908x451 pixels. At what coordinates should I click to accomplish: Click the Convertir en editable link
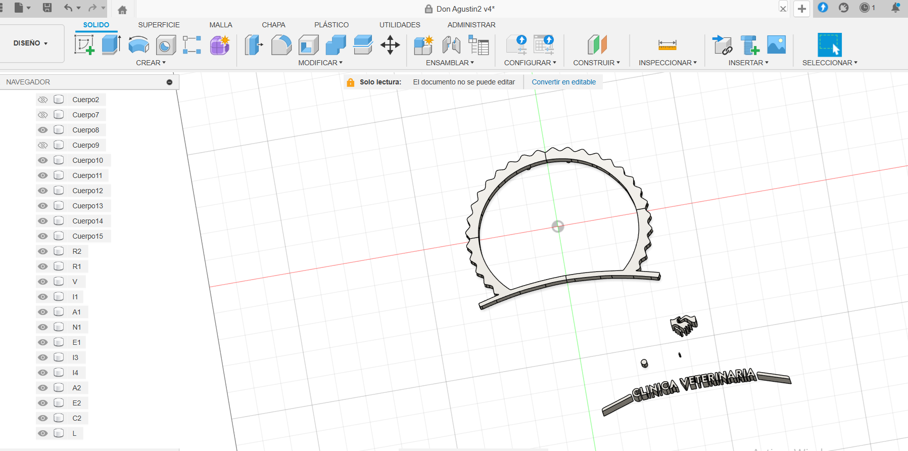click(563, 82)
